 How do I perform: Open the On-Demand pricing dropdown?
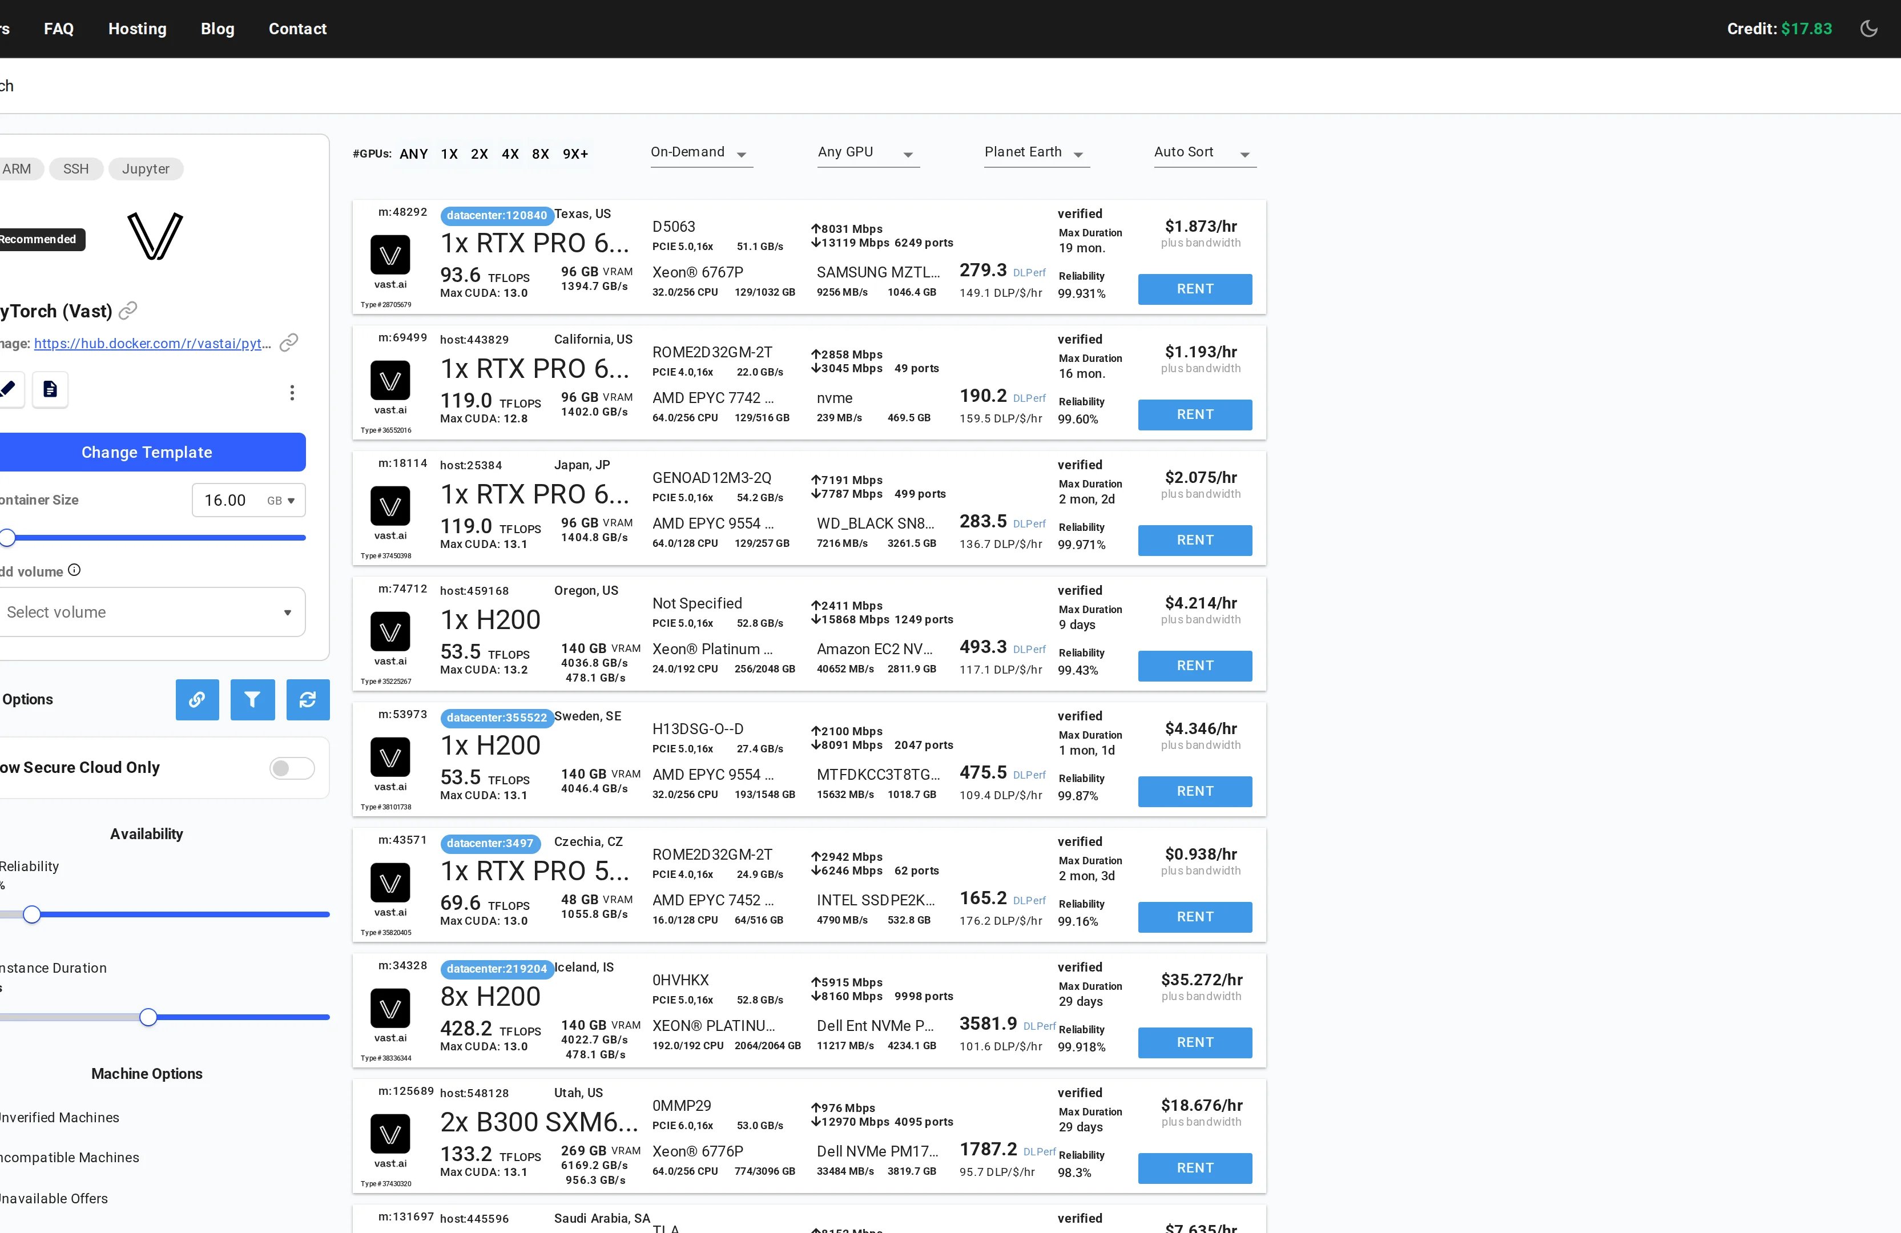pyautogui.click(x=701, y=152)
